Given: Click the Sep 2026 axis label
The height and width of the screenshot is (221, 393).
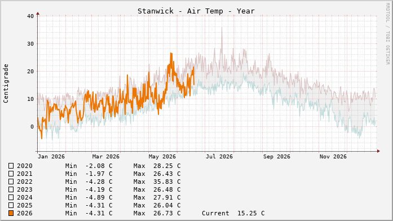Looking at the screenshot, I should [x=277, y=157].
